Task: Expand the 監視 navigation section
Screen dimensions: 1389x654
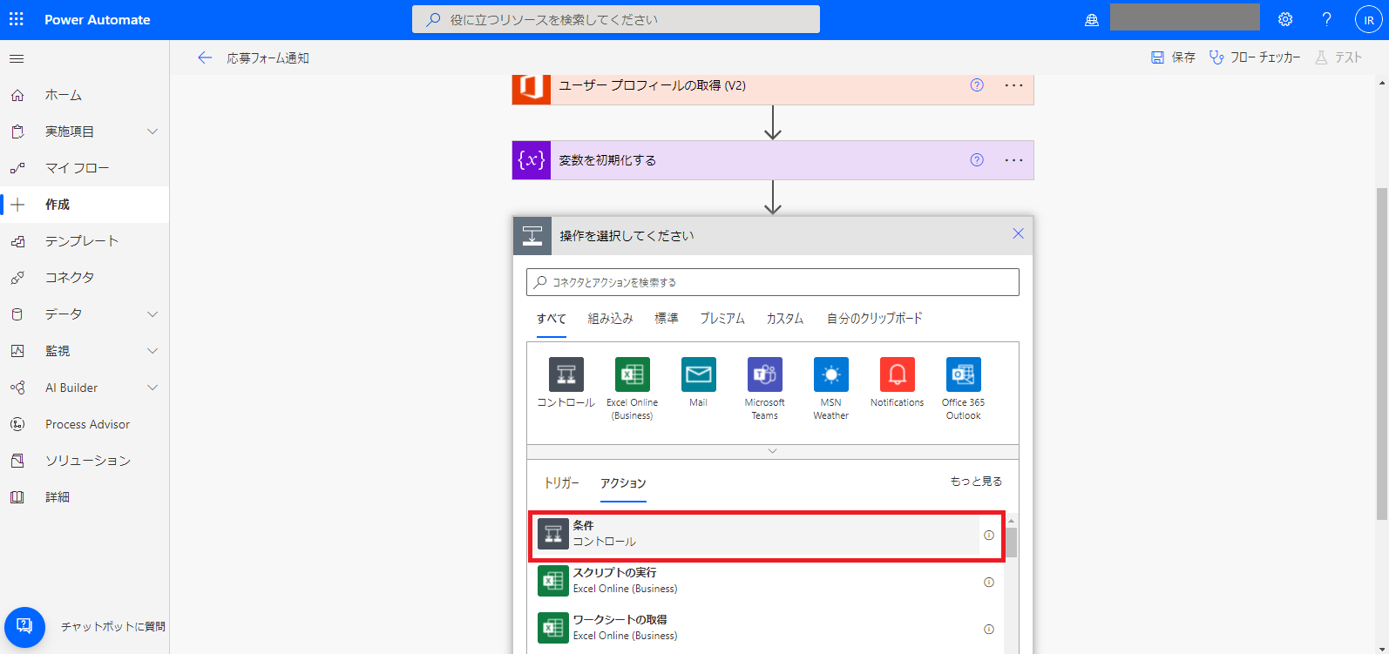Action: [x=152, y=351]
